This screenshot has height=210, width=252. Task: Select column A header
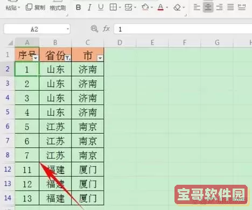point(27,42)
